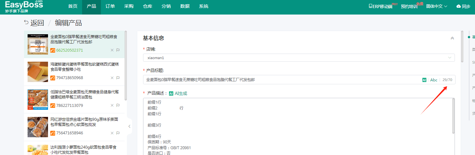Open the 店铺 dropdown showing xiaoman1
Screen dimensions: 475x155
pos(298,57)
